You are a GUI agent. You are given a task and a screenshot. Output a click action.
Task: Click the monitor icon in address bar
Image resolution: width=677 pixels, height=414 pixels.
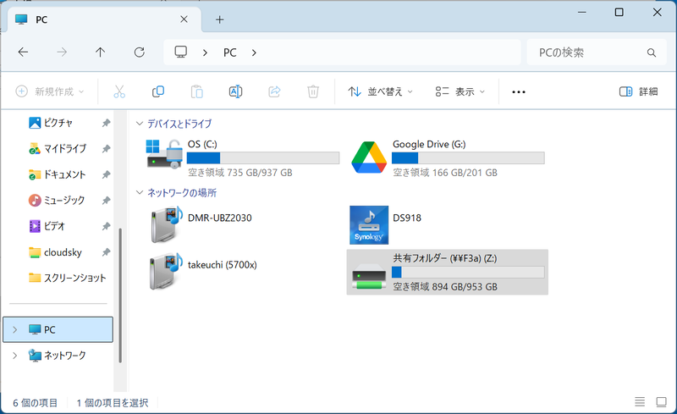(x=180, y=52)
